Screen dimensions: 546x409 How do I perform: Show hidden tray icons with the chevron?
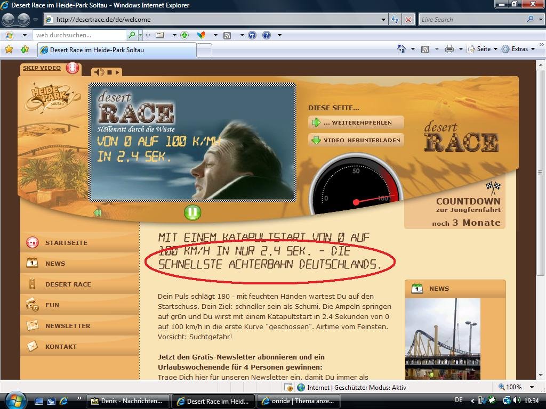[472, 400]
